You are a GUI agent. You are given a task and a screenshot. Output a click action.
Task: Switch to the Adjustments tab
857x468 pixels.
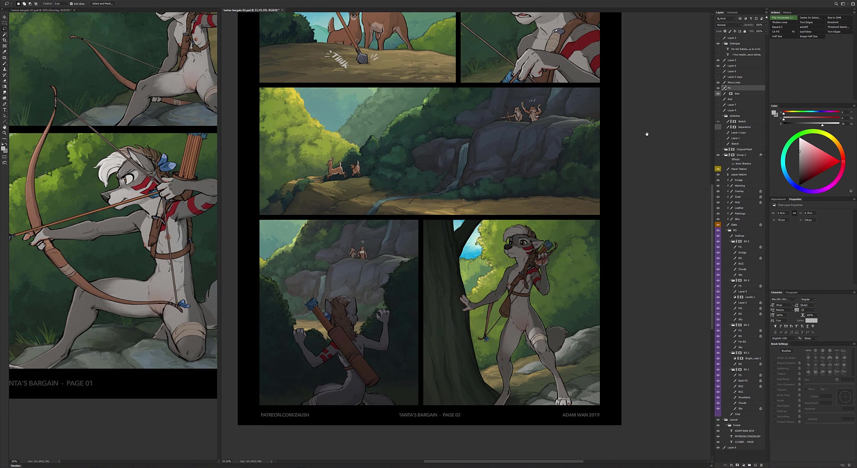[778, 199]
